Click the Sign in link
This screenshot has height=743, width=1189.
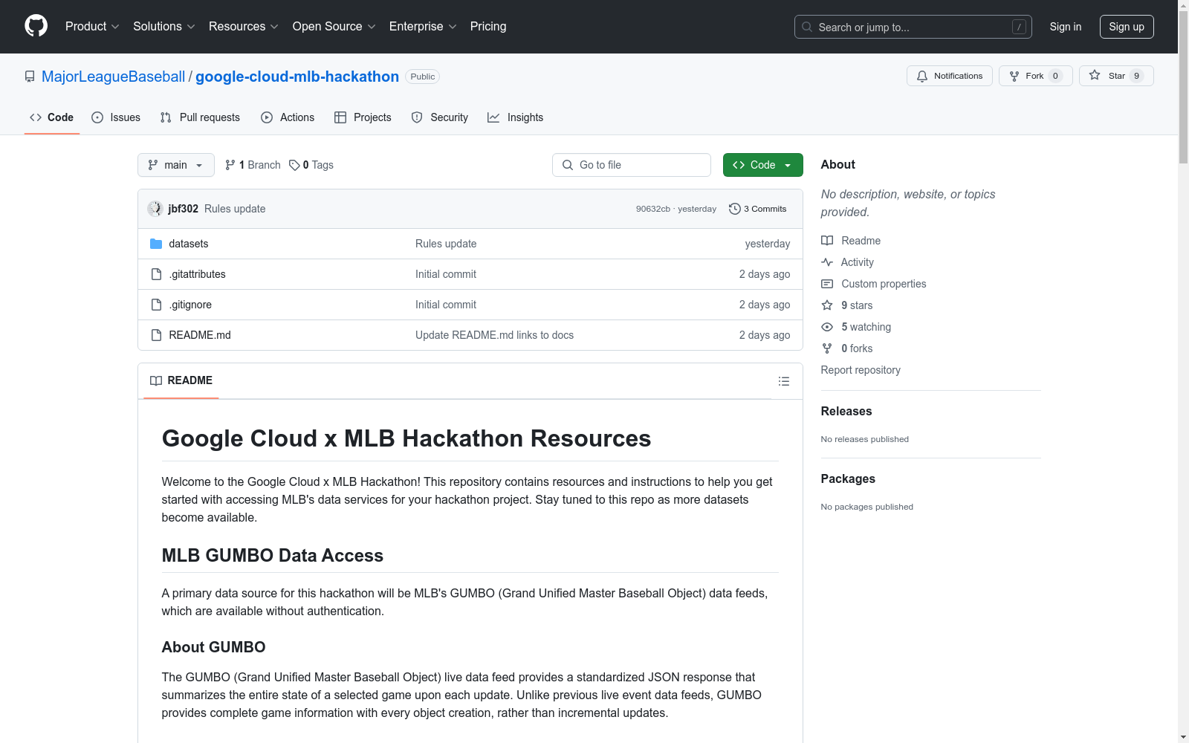[1066, 27]
